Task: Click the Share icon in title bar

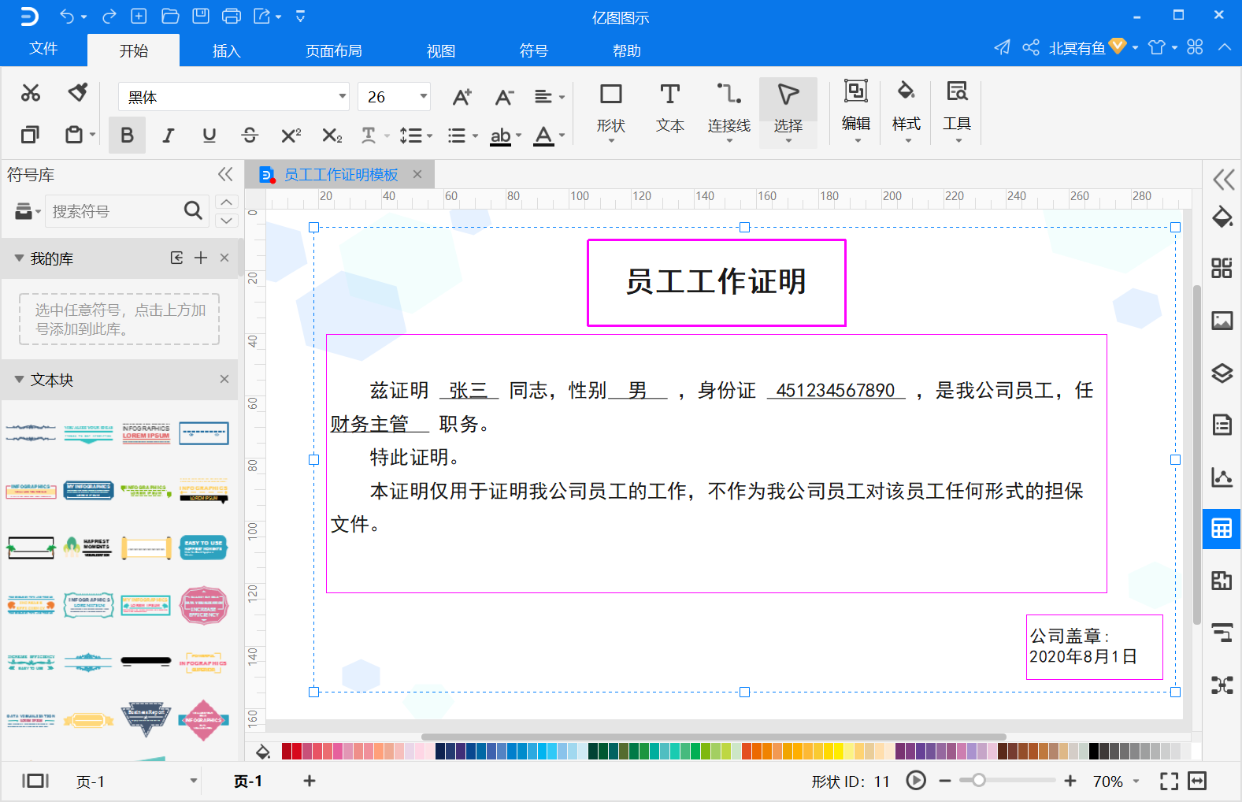Action: tap(1030, 48)
